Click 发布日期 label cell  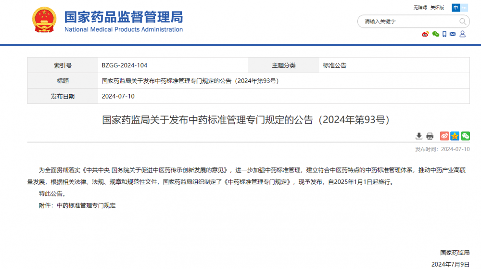coord(63,96)
